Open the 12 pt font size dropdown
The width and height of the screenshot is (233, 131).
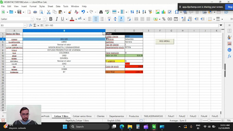click(44, 19)
